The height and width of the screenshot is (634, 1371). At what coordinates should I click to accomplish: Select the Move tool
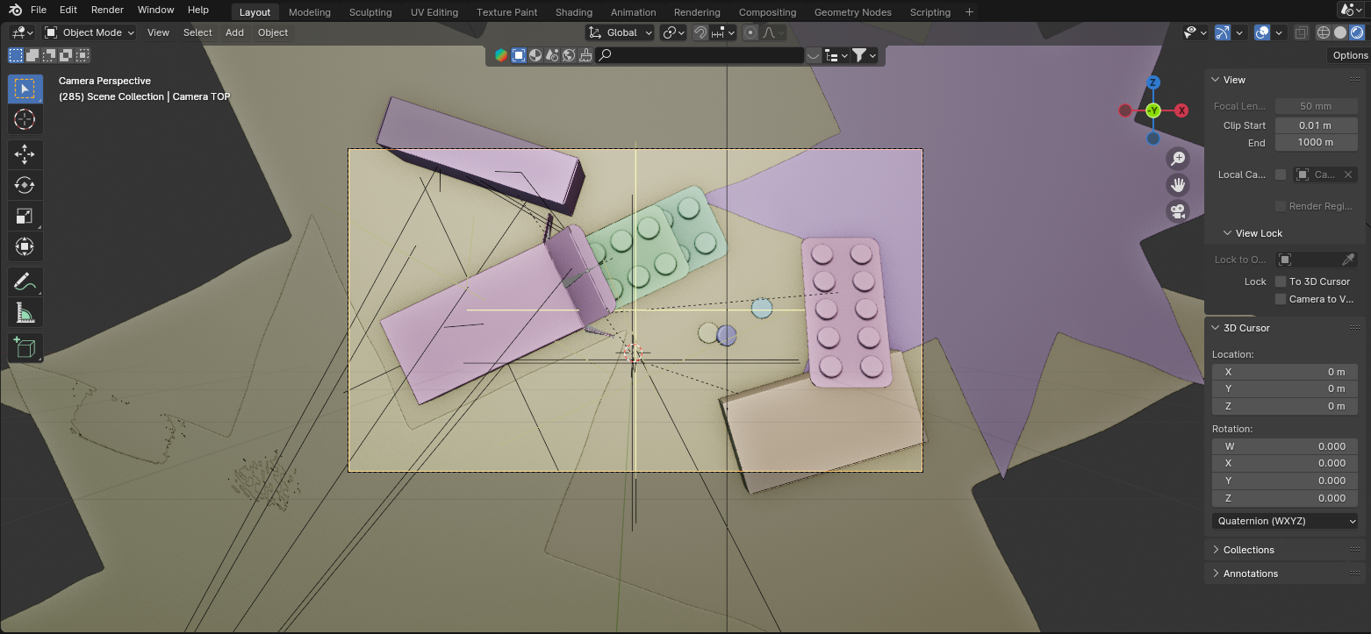coord(25,153)
